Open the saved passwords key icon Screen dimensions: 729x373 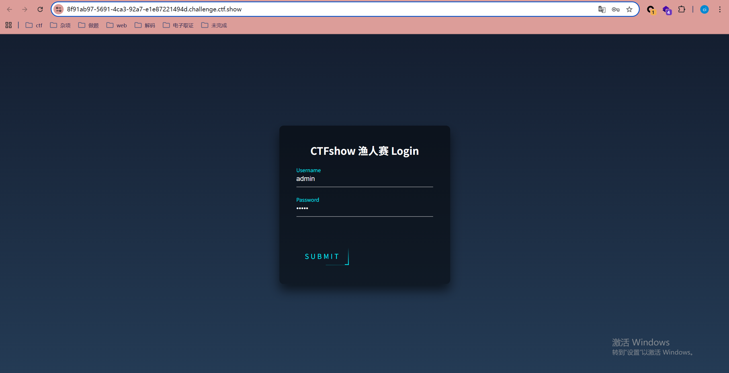point(615,9)
